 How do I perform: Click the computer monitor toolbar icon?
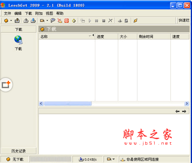126,21
